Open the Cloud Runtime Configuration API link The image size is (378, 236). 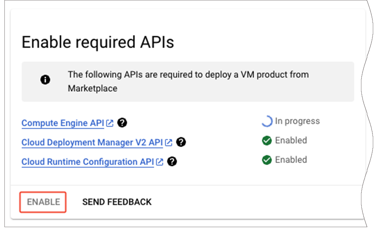point(88,161)
